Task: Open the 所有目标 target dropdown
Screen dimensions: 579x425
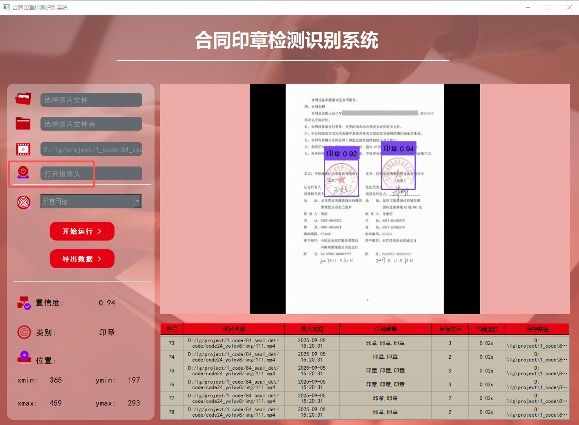Action: click(x=91, y=201)
